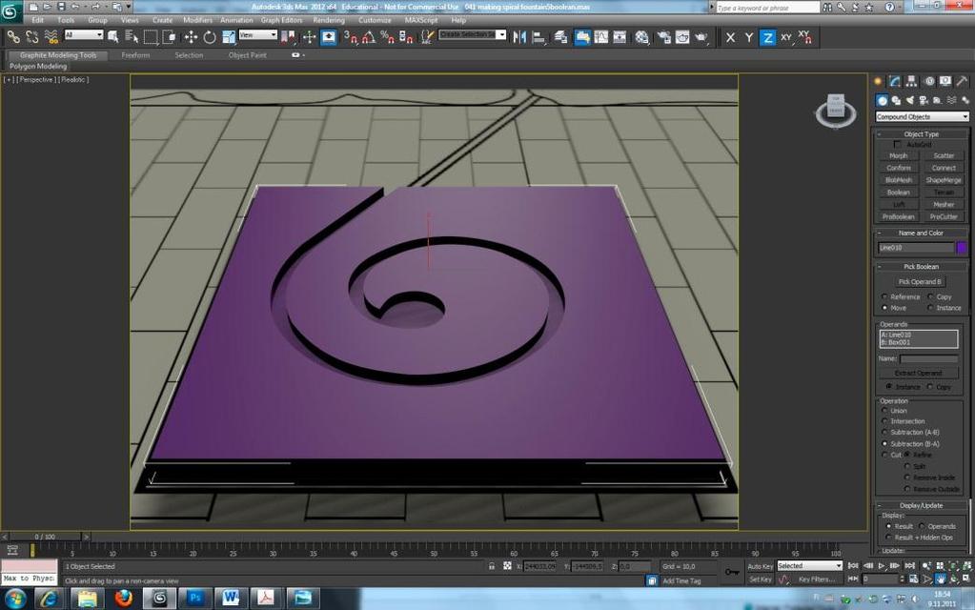Toggle Window/Crossing selection mode
This screenshot has width=975, height=610.
(x=169, y=37)
